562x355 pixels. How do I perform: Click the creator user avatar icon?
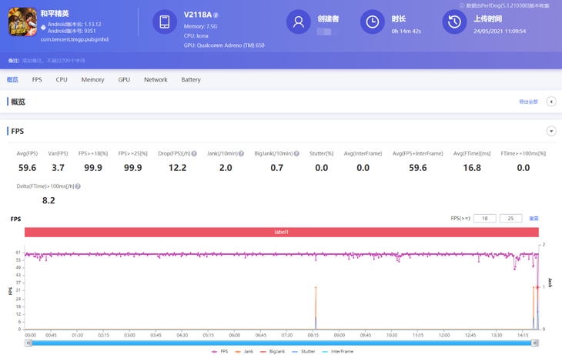298,22
